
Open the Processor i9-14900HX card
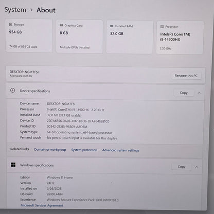pos(180,38)
